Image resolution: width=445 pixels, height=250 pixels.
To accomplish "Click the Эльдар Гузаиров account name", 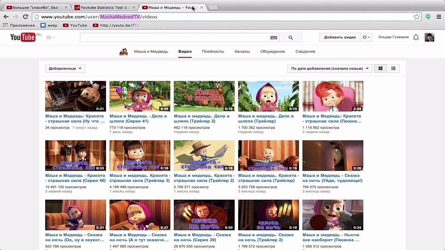I will point(394,37).
